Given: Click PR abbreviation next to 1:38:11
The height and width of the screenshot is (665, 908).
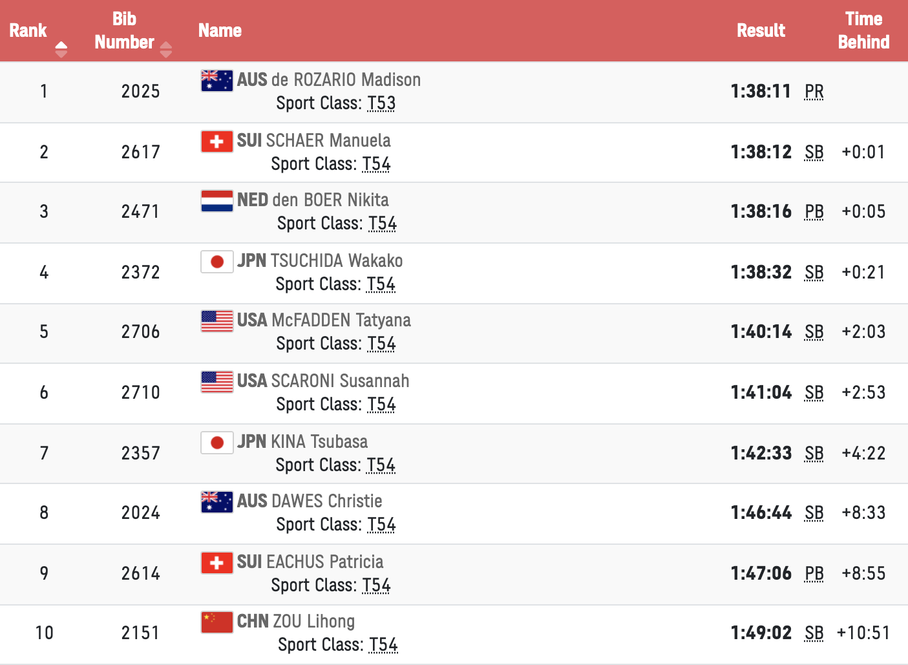Looking at the screenshot, I should [814, 92].
